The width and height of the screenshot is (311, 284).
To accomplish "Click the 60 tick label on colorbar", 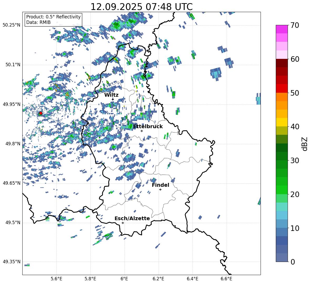I will pos(295,59).
